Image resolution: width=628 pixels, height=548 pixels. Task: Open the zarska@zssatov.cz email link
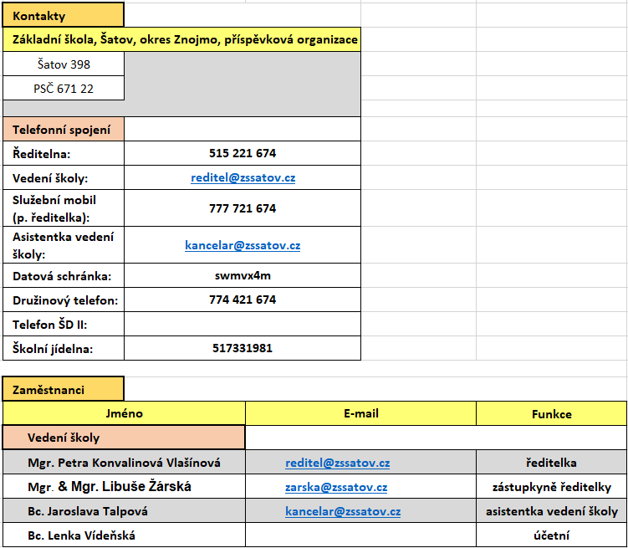tap(336, 487)
